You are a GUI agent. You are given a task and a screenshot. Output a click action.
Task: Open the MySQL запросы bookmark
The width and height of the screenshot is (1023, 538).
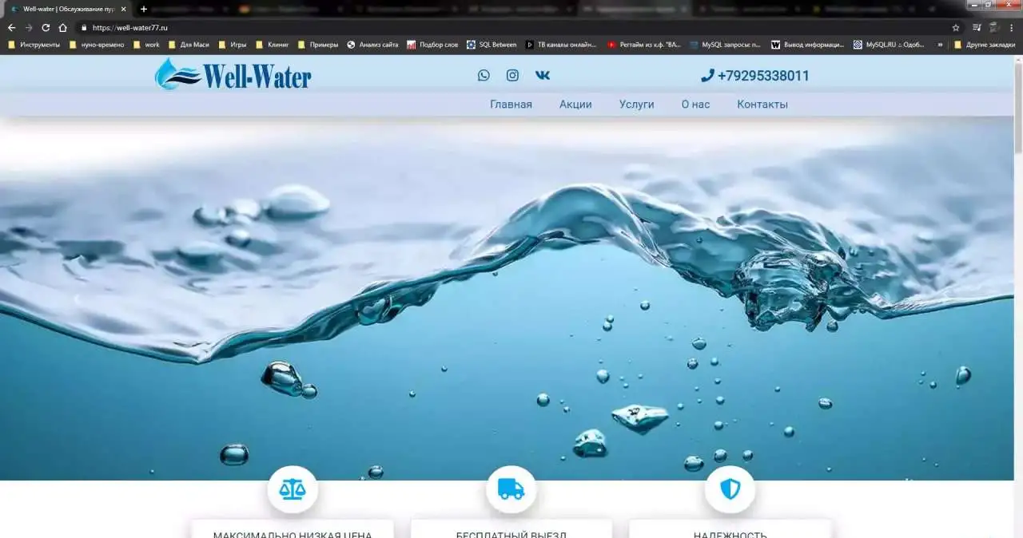[x=726, y=45]
